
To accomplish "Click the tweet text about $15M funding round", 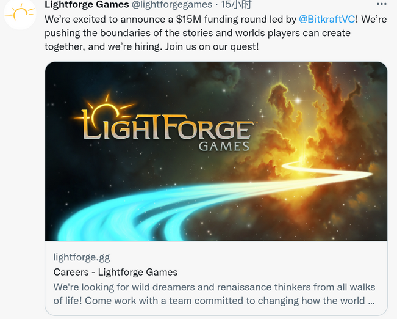I will click(216, 33).
